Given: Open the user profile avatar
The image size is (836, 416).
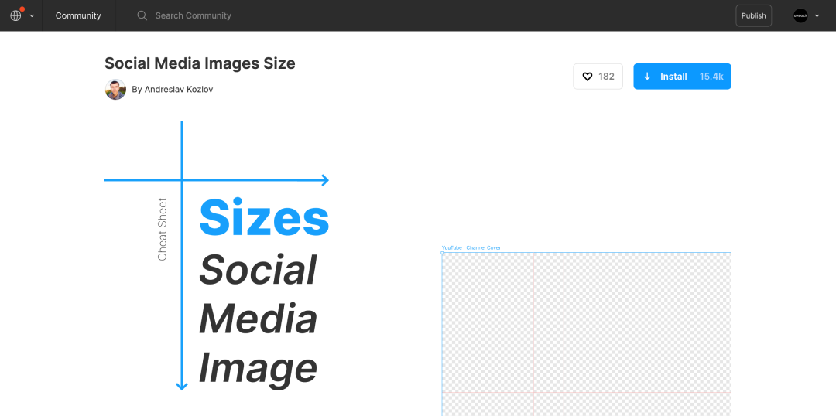Looking at the screenshot, I should pyautogui.click(x=800, y=15).
